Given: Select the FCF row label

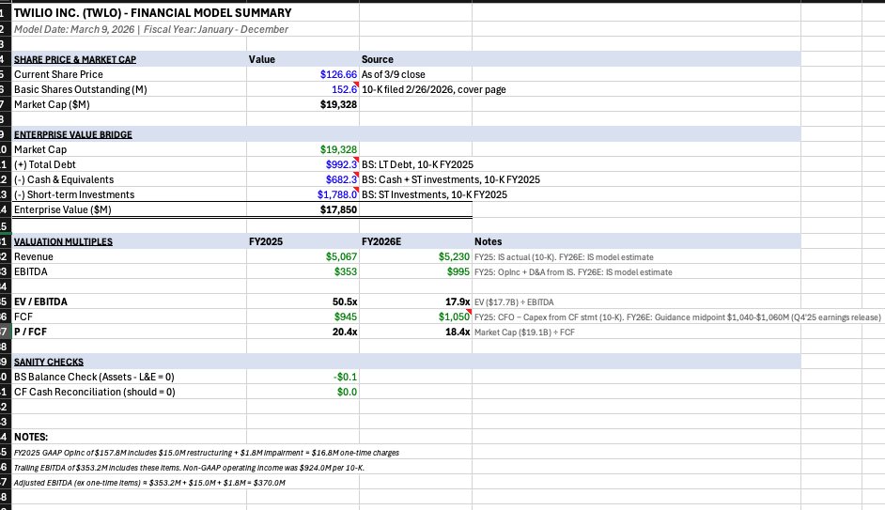Looking at the screenshot, I should click(x=23, y=317).
